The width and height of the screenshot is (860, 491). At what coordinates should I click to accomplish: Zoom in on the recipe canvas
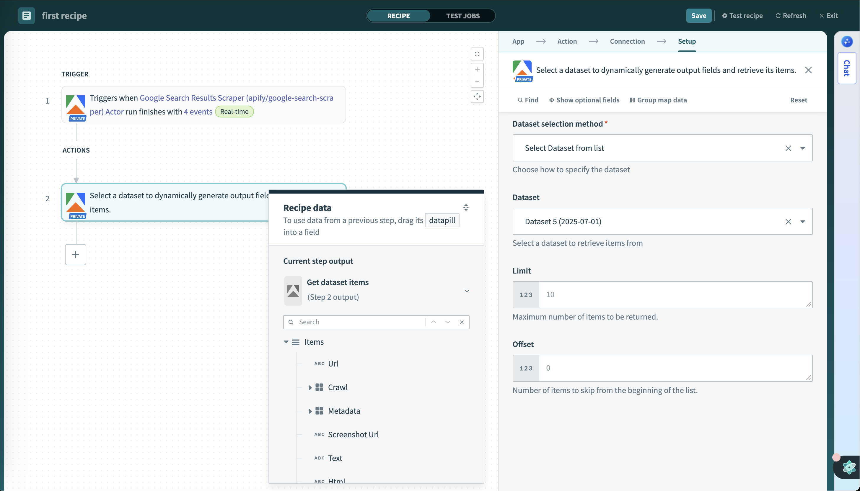click(477, 69)
